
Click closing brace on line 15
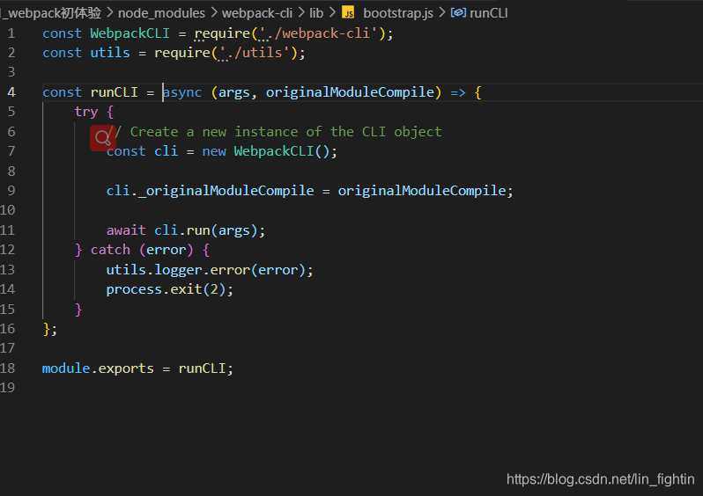click(78, 310)
